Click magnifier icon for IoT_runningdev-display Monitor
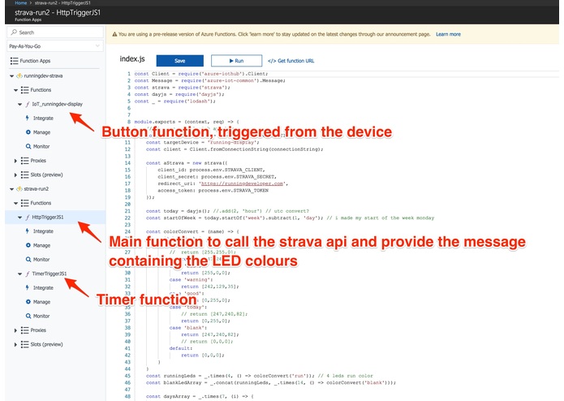 pyautogui.click(x=28, y=146)
